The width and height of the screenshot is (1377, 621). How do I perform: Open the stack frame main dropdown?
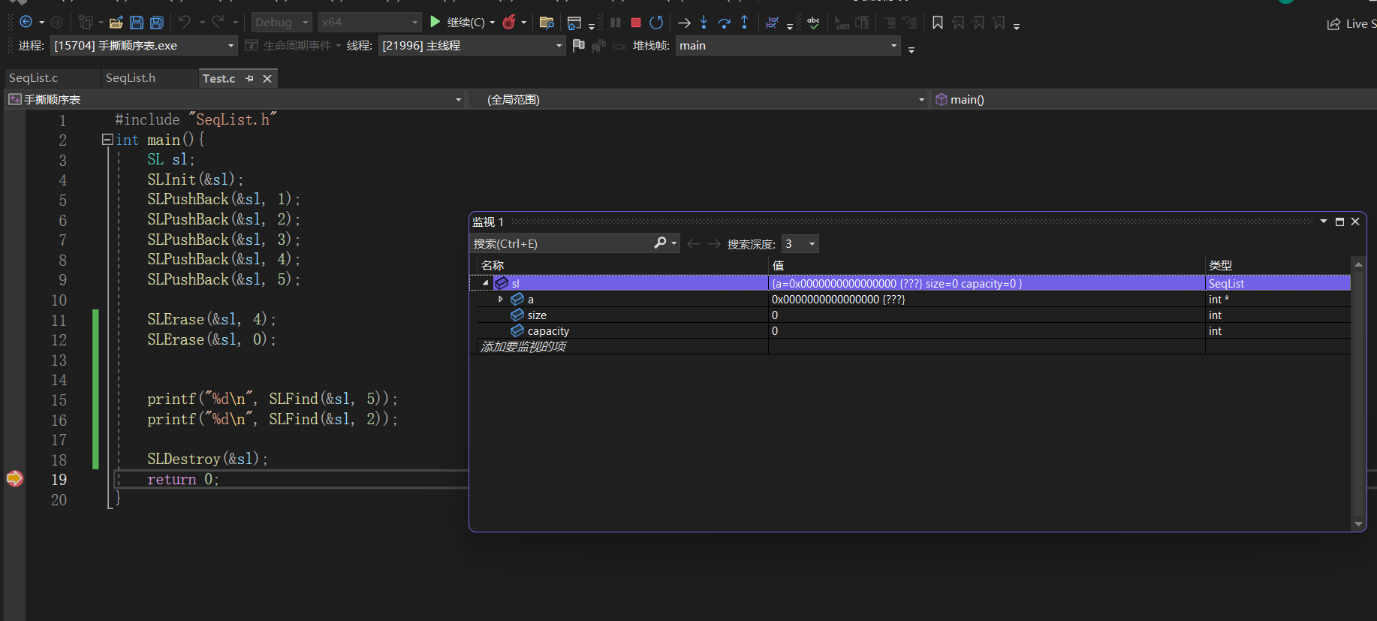(788, 46)
